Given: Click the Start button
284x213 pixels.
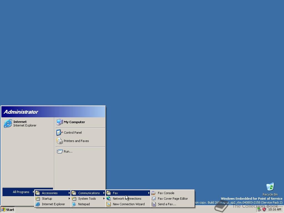Looking at the screenshot, I should pyautogui.click(x=8, y=210).
